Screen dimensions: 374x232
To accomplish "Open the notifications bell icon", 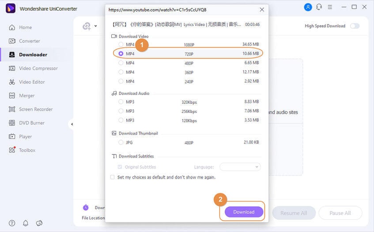I will [26, 223].
